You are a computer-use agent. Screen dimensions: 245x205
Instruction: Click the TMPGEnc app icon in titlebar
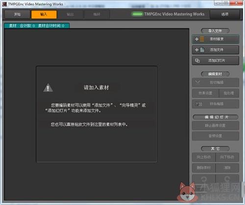coord(4,4)
